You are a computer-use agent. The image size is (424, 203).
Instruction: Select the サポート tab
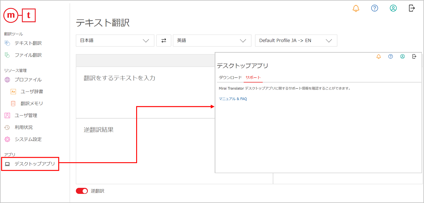(x=253, y=78)
